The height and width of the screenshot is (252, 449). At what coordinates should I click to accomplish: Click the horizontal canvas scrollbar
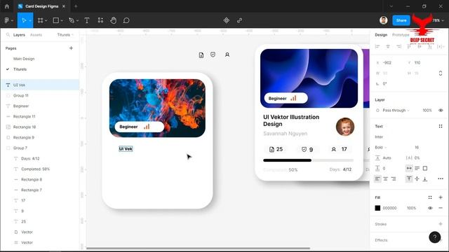(x=198, y=248)
